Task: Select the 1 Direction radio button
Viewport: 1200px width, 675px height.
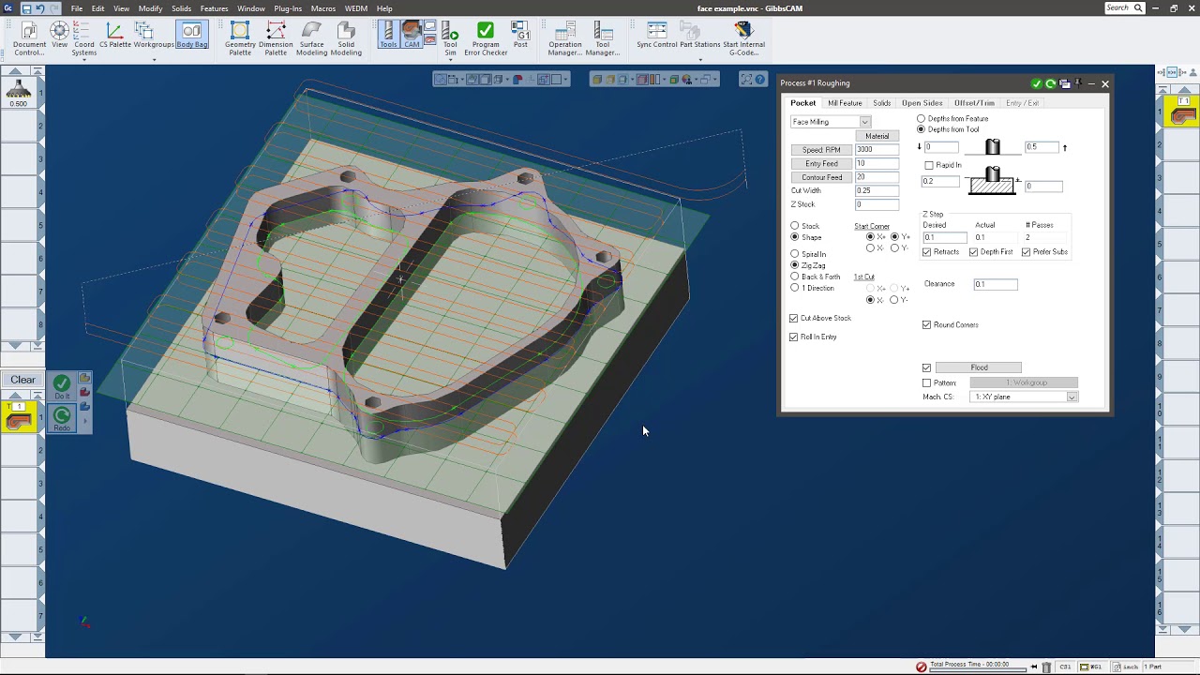Action: click(795, 288)
